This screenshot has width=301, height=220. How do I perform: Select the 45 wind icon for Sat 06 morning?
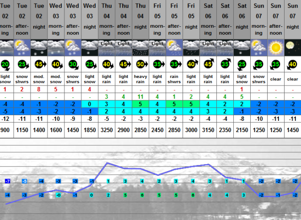(x=209, y=63)
